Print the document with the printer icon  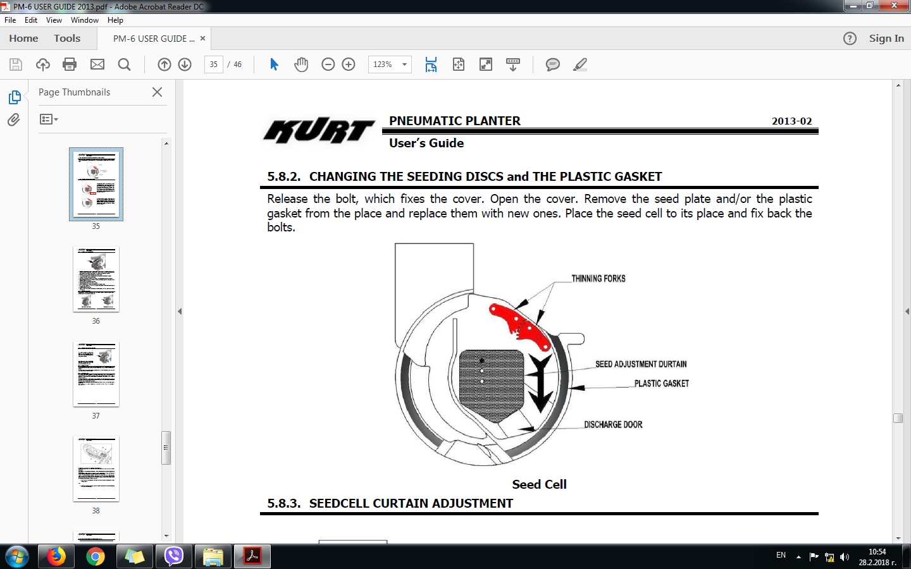(70, 64)
